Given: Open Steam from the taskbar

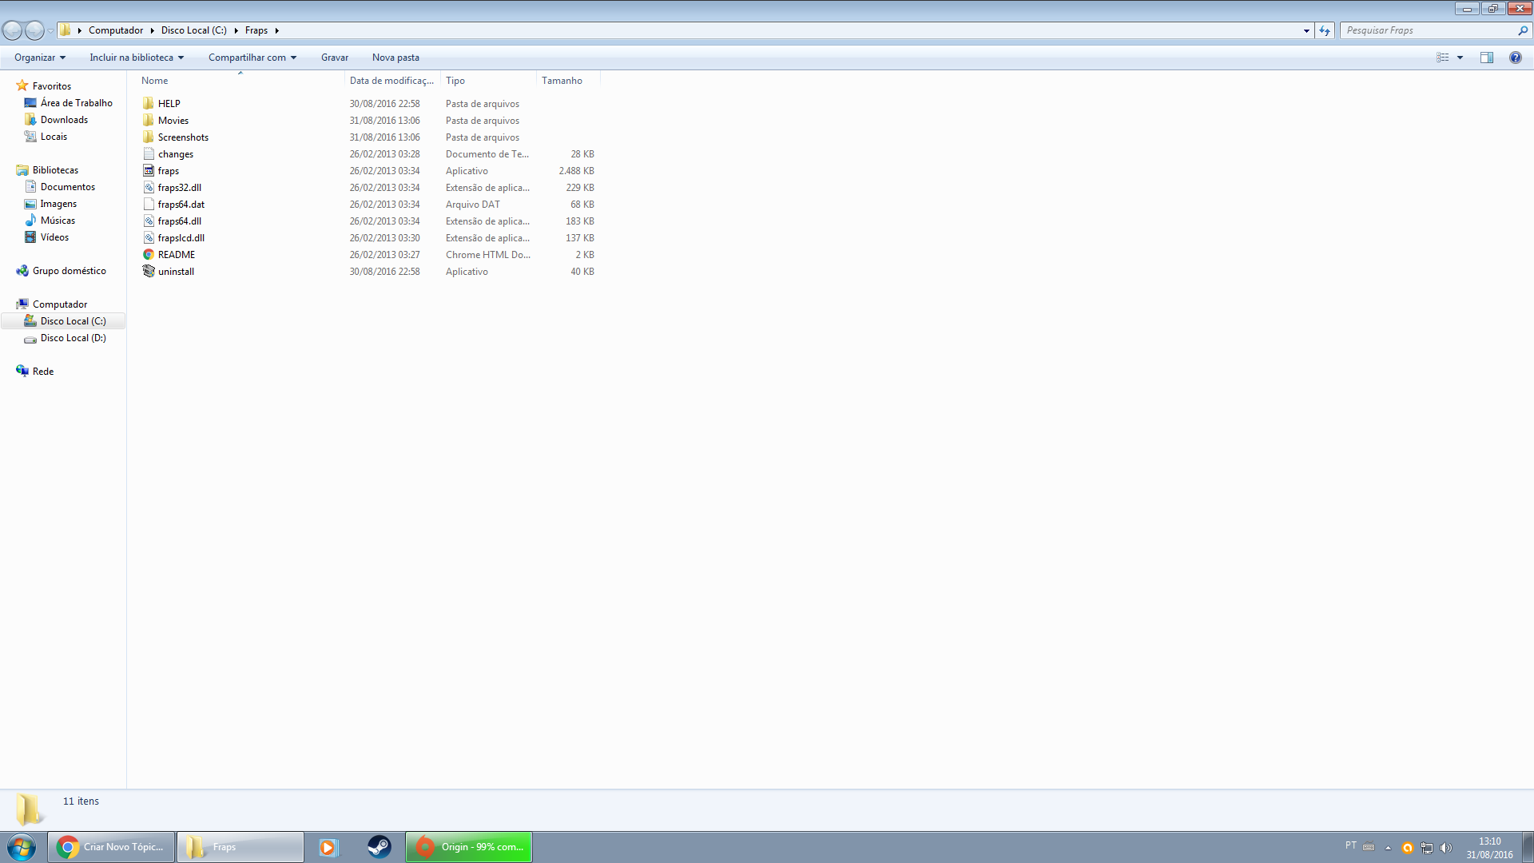Looking at the screenshot, I should coord(379,847).
